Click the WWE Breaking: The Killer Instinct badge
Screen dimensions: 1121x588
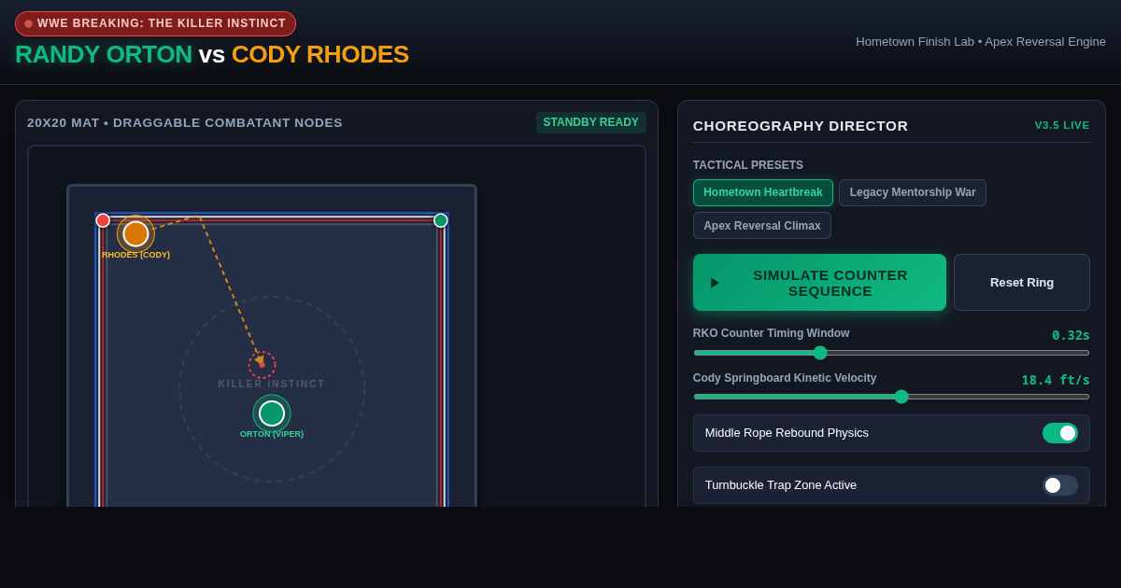click(x=155, y=23)
